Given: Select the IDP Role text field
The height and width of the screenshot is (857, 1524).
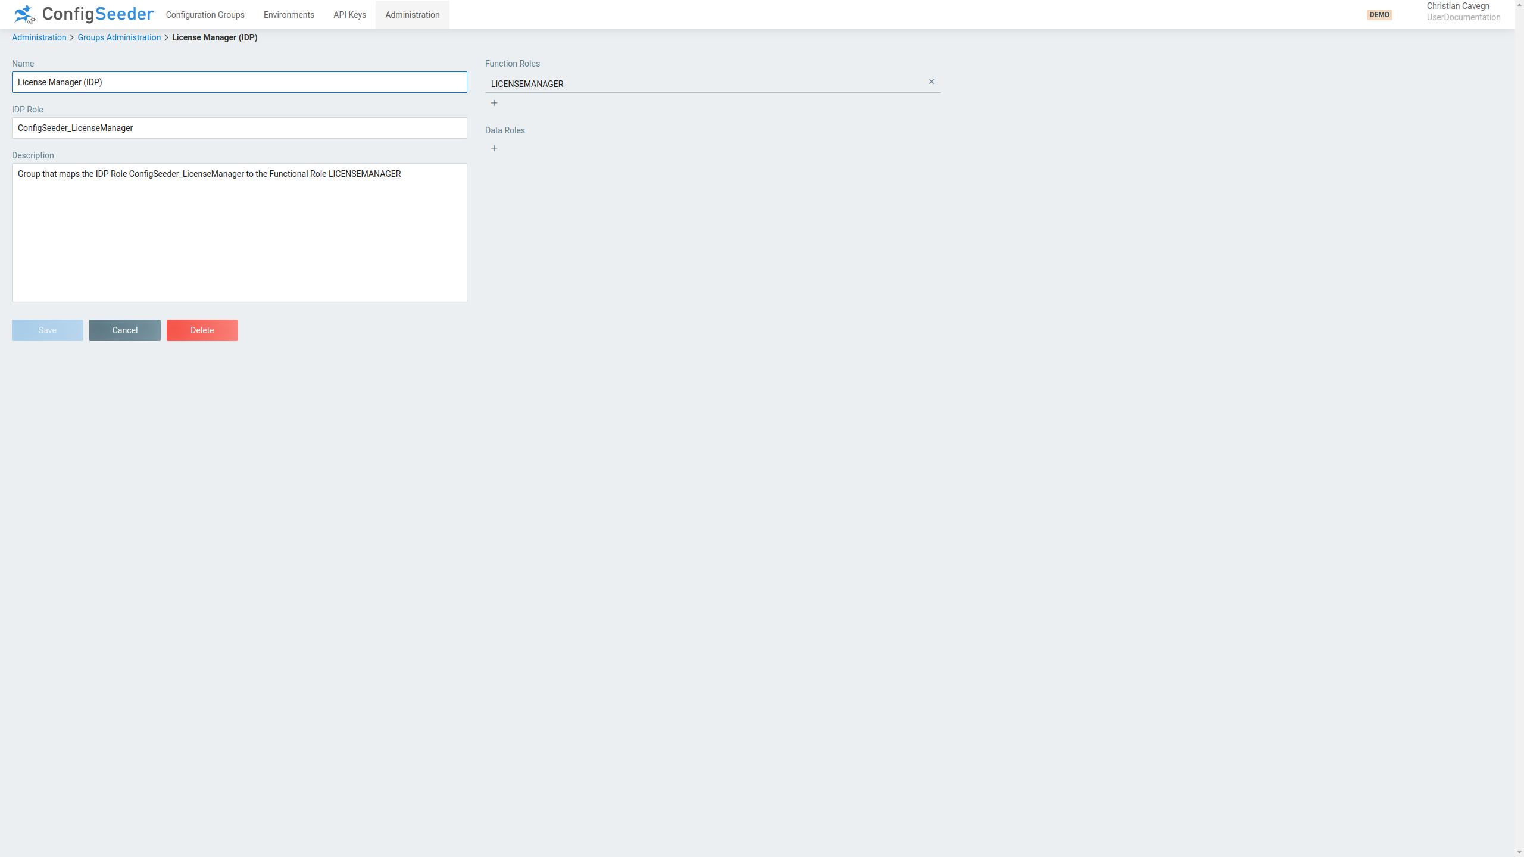Looking at the screenshot, I should click(x=238, y=127).
